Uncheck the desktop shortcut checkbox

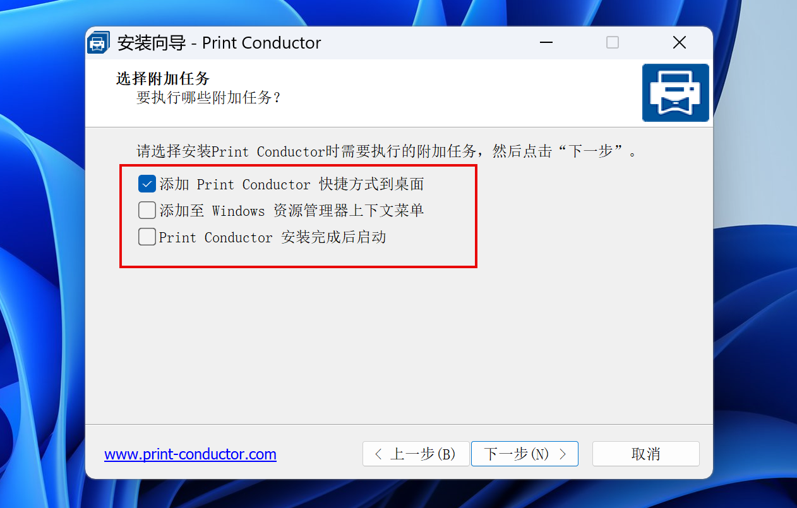coord(147,184)
